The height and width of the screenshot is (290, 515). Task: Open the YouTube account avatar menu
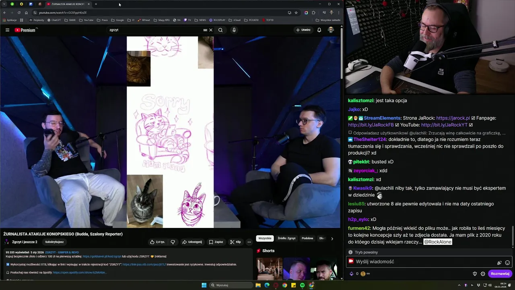(331, 30)
